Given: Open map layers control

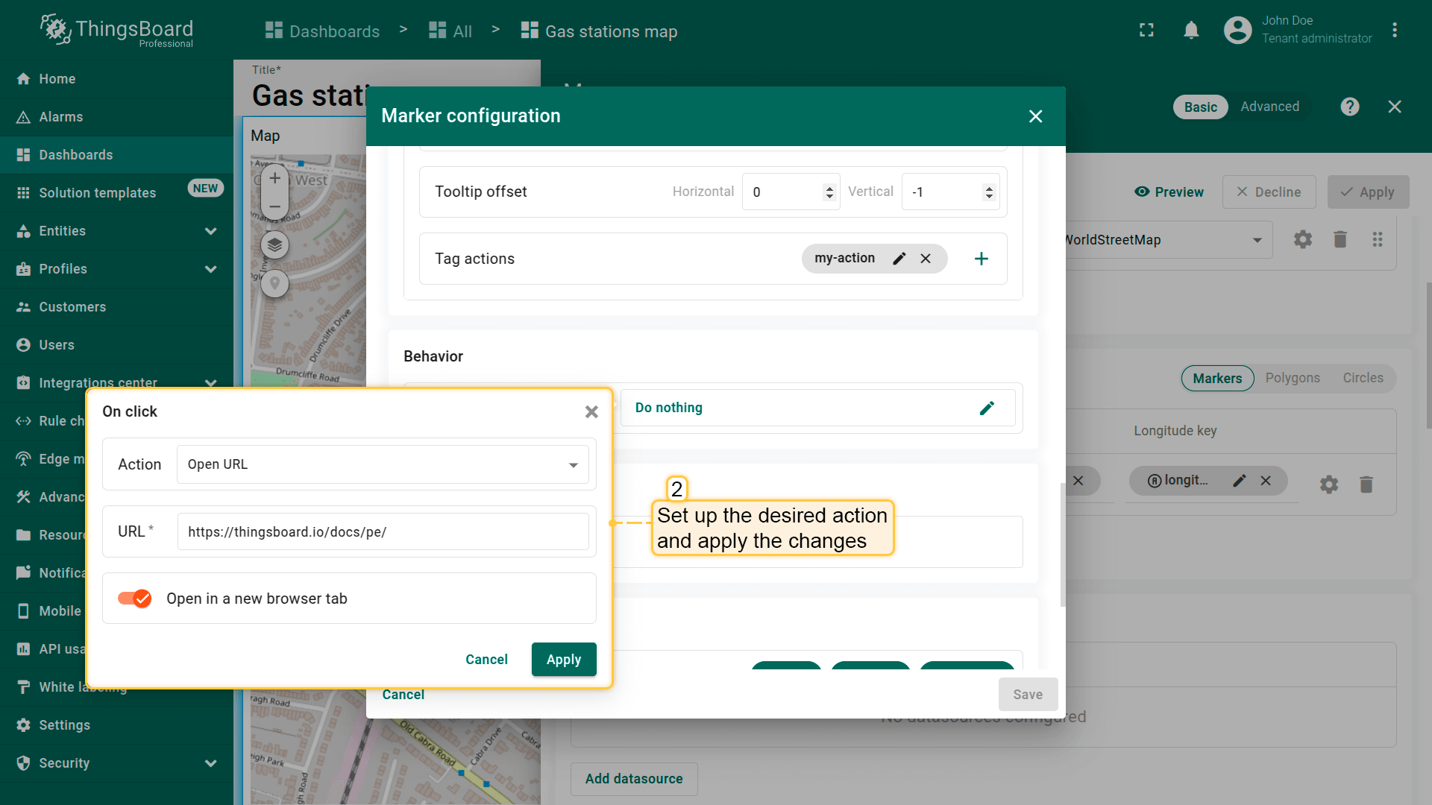Looking at the screenshot, I should tap(274, 244).
